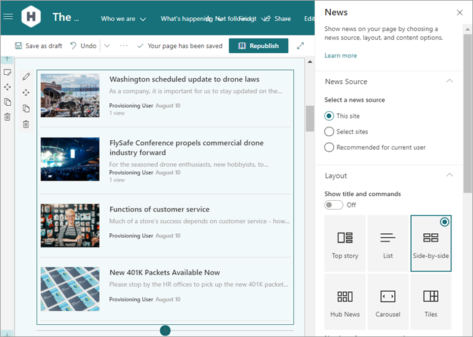
Task: Click the move section icon in left rail
Action: point(7,87)
